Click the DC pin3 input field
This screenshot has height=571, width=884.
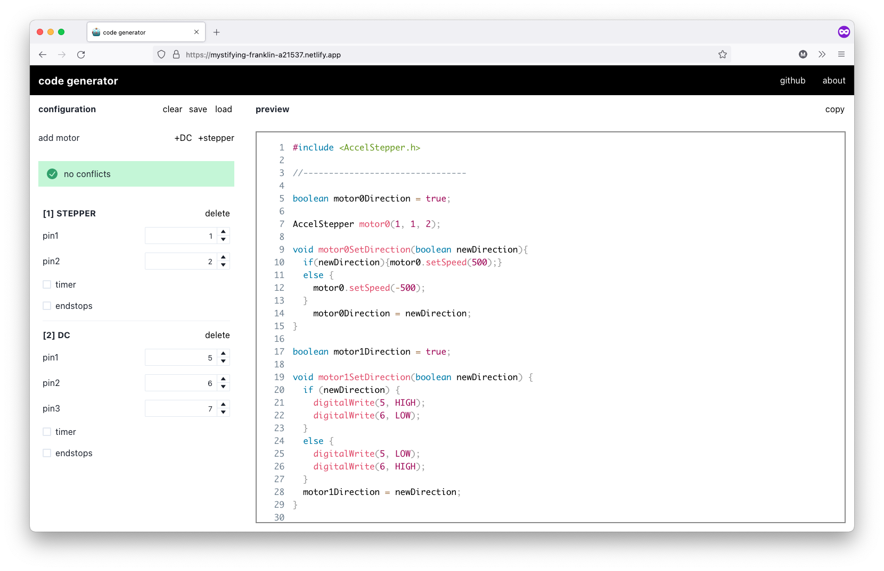click(x=181, y=408)
